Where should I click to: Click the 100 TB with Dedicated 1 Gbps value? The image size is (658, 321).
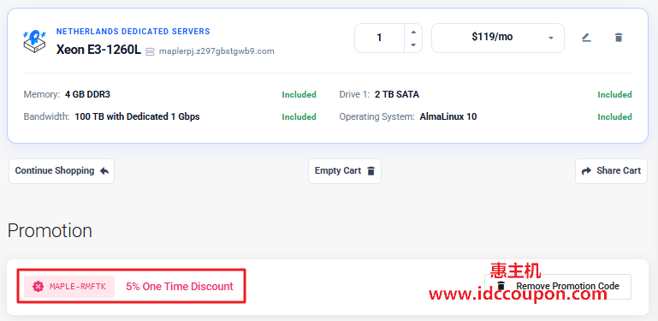(137, 116)
